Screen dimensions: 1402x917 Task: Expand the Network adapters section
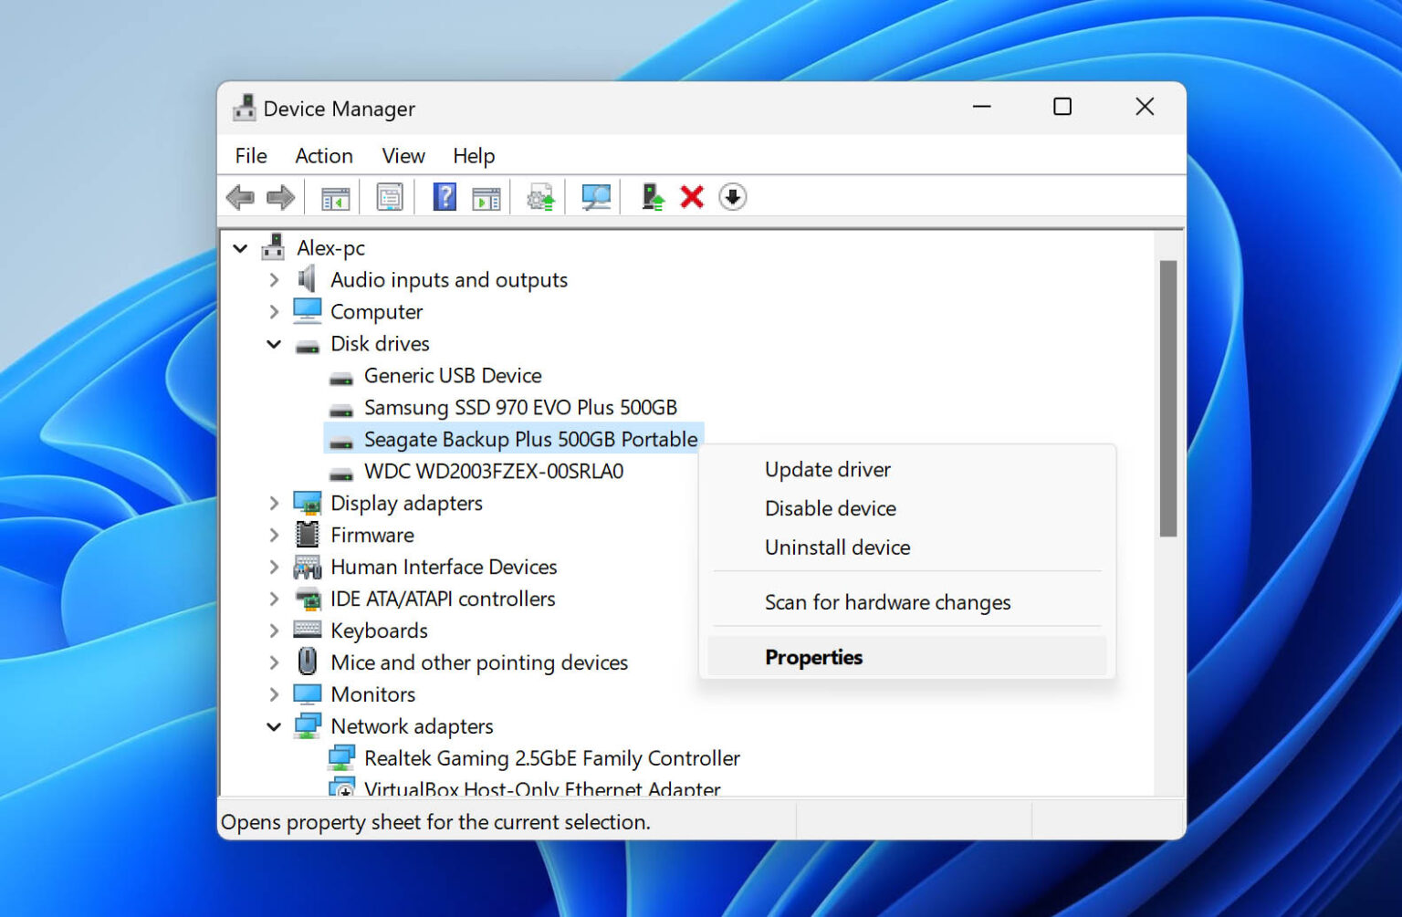(274, 726)
